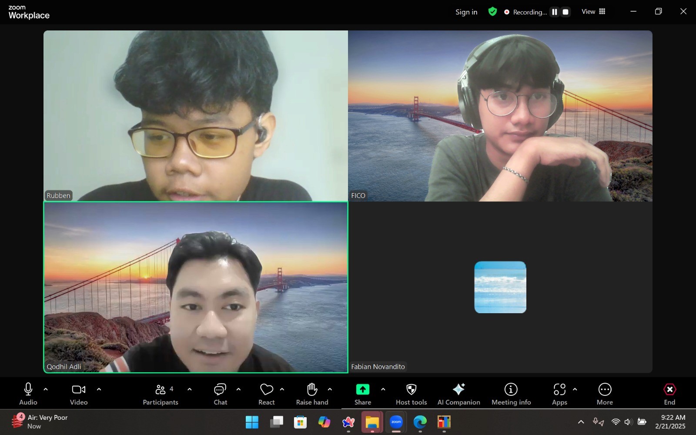
Task: Open Task View in taskbar
Action: coord(276,422)
